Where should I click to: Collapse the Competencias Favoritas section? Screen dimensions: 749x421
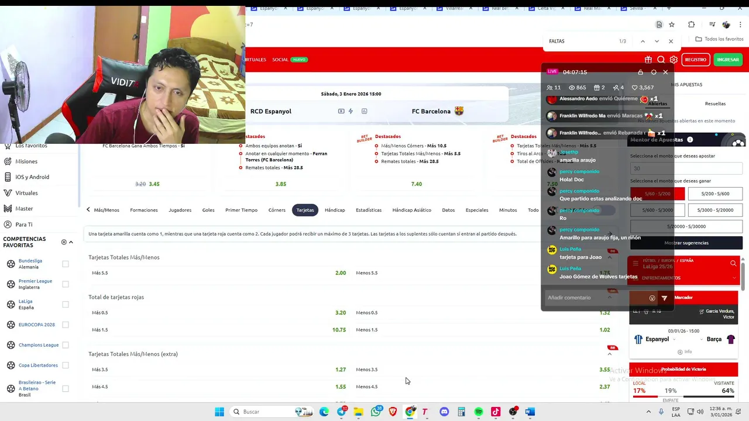(71, 242)
